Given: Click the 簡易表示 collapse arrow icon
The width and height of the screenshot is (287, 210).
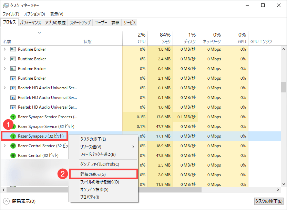Looking at the screenshot, I should click(x=6, y=201).
